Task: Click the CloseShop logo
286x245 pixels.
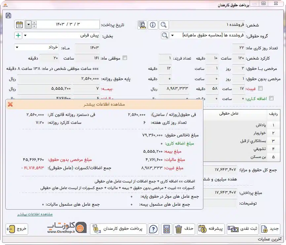Action: 67,228
